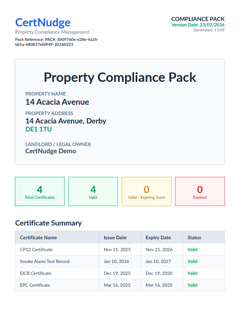Click expiry date Nov 21, 2026

pos(159,250)
